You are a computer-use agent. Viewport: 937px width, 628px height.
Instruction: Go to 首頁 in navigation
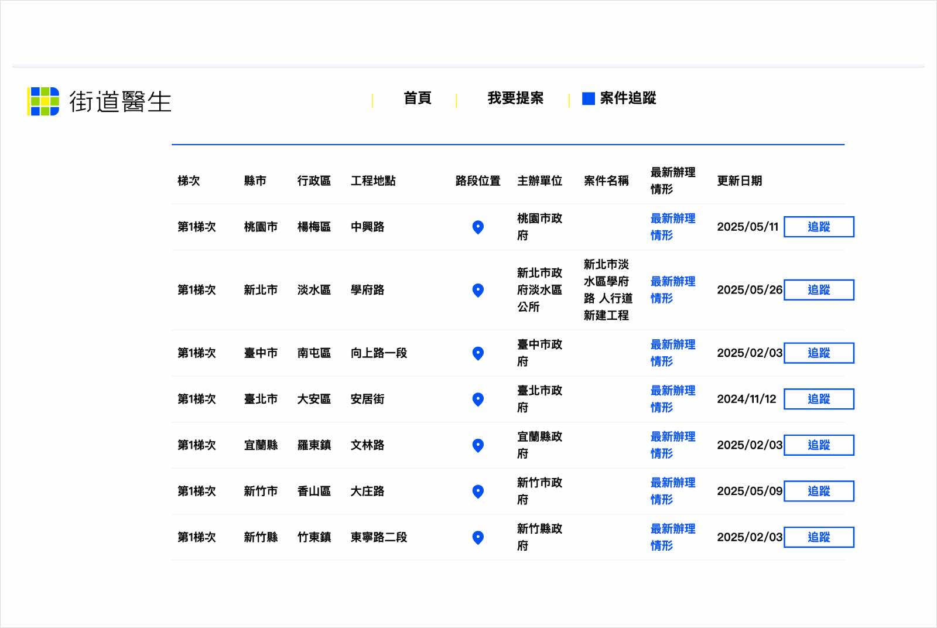[418, 98]
